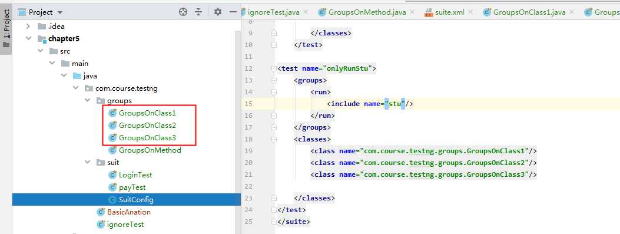Viewport: 620px width, 234px height.
Task: Switch to GroupsOnMethod.java editor tab
Action: click(367, 12)
